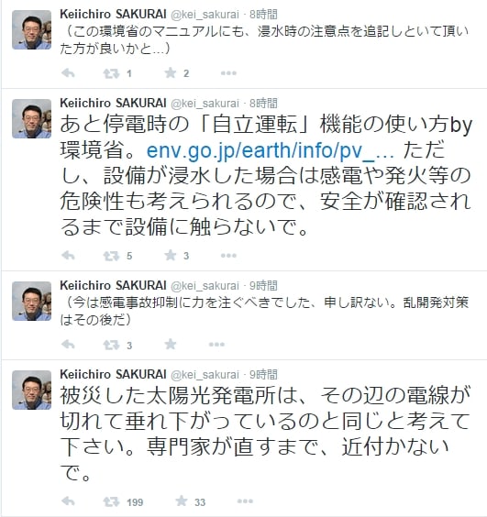Open more options on the 感電事故抑制 tweet
This screenshot has width=487, height=517.
click(x=216, y=345)
